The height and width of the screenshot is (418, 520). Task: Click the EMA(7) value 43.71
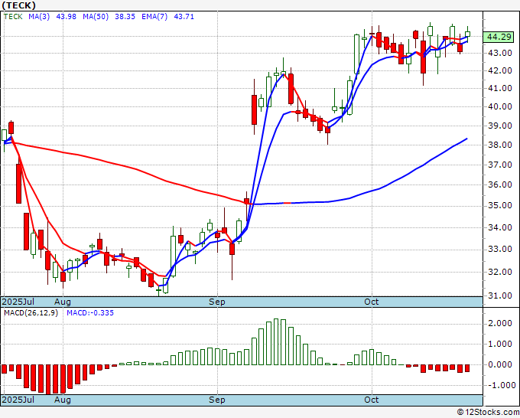click(184, 17)
